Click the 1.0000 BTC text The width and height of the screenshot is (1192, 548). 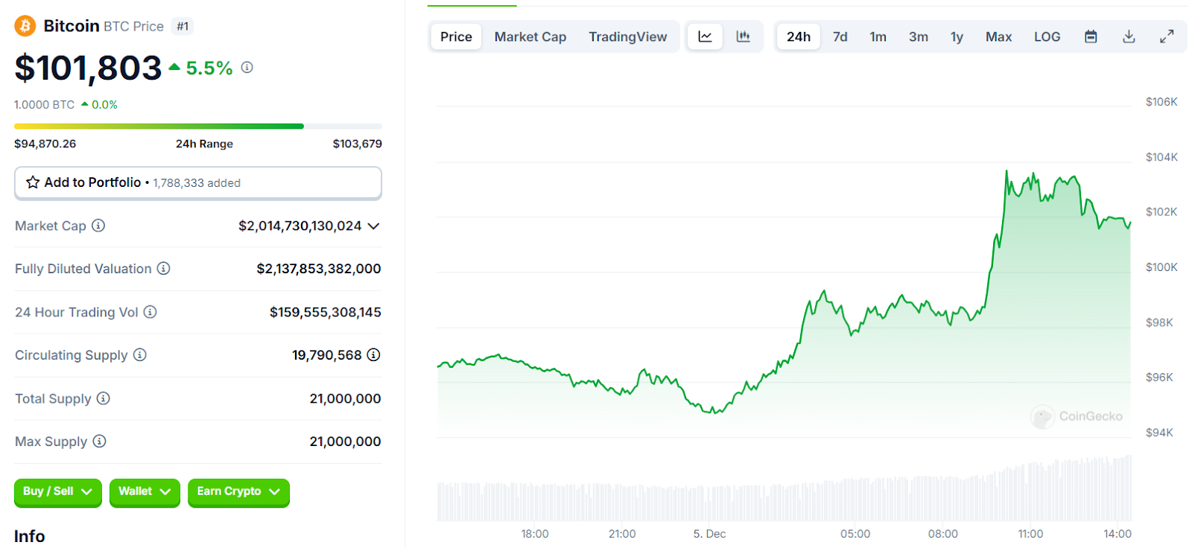click(x=45, y=105)
